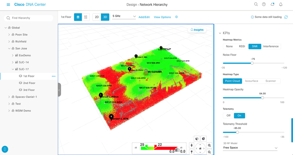Click the round help widget bottom left
Image resolution: width=293 pixels, height=155 pixels.
(5, 149)
